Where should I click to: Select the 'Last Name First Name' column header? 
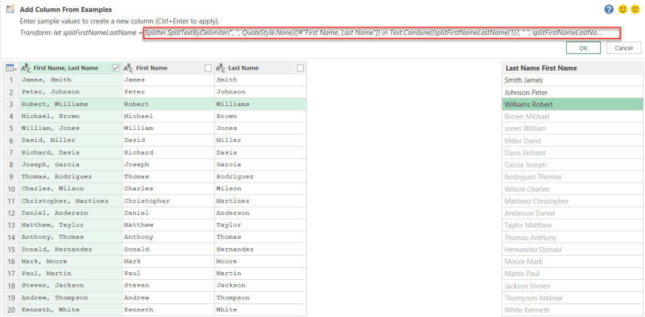(571, 68)
